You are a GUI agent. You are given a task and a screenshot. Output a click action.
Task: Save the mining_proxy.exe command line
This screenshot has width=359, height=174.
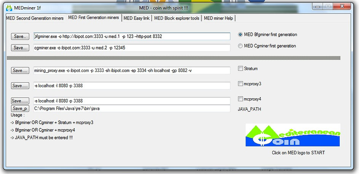[x=20, y=70]
